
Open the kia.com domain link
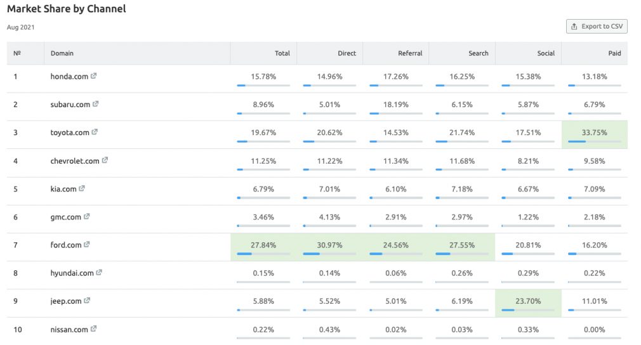pos(63,189)
